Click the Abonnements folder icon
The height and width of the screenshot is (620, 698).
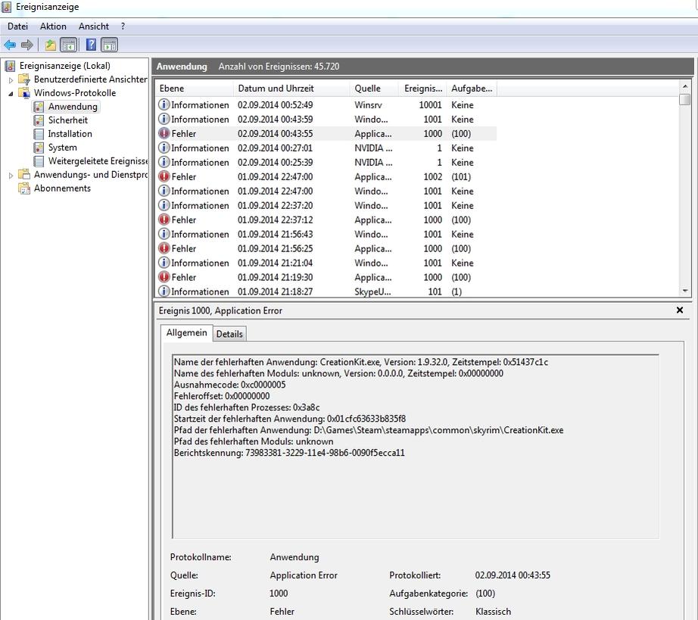point(24,188)
